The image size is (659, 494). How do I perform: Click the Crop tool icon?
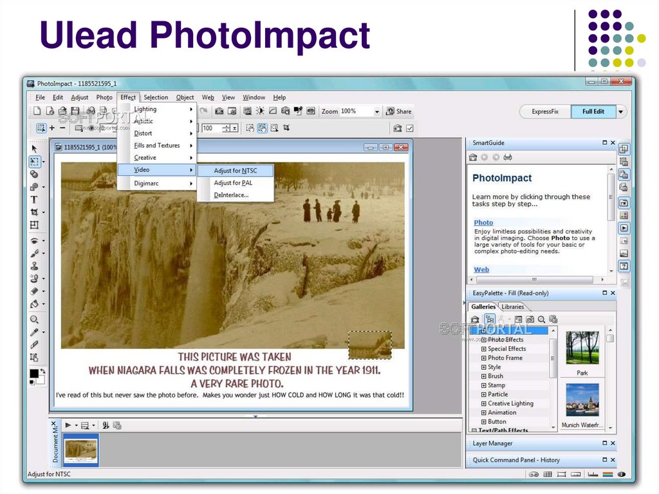pyautogui.click(x=34, y=212)
